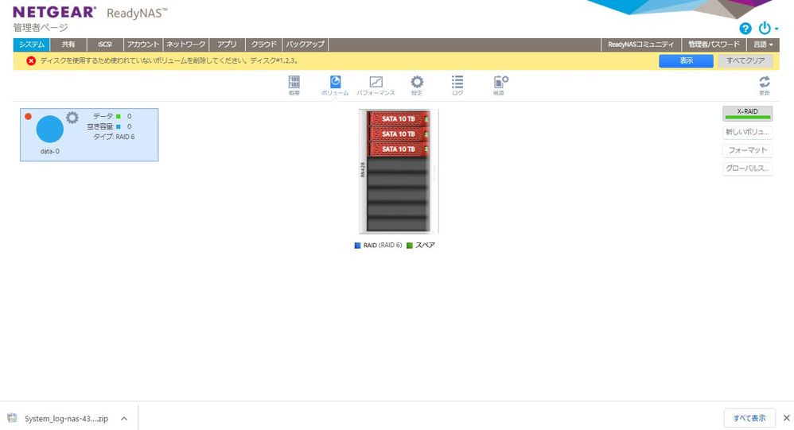Click the power button icon at top right
794x430 pixels.
pos(765,28)
